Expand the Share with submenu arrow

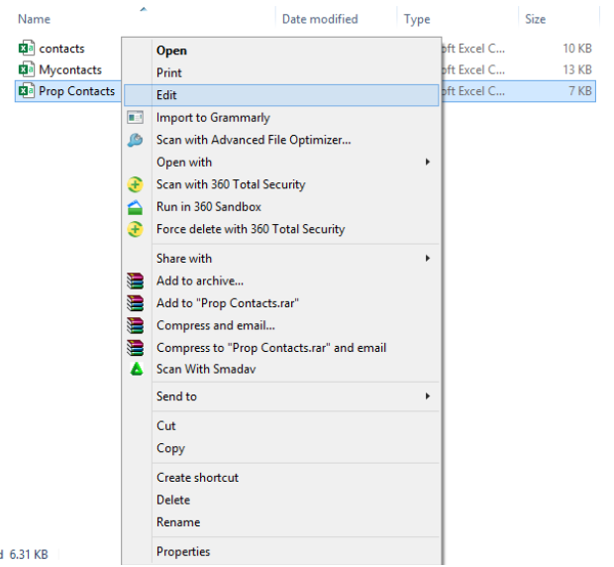point(428,259)
